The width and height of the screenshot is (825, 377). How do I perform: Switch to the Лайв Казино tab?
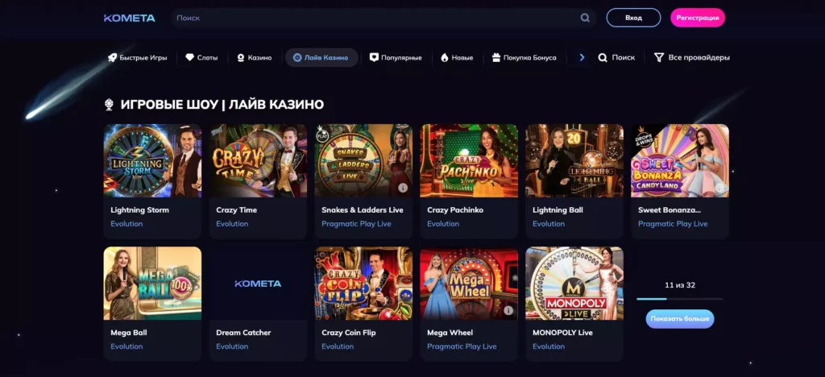point(321,58)
